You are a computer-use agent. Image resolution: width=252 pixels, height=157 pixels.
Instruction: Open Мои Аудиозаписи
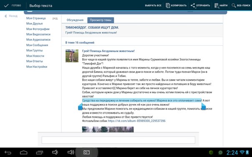(x=38, y=40)
